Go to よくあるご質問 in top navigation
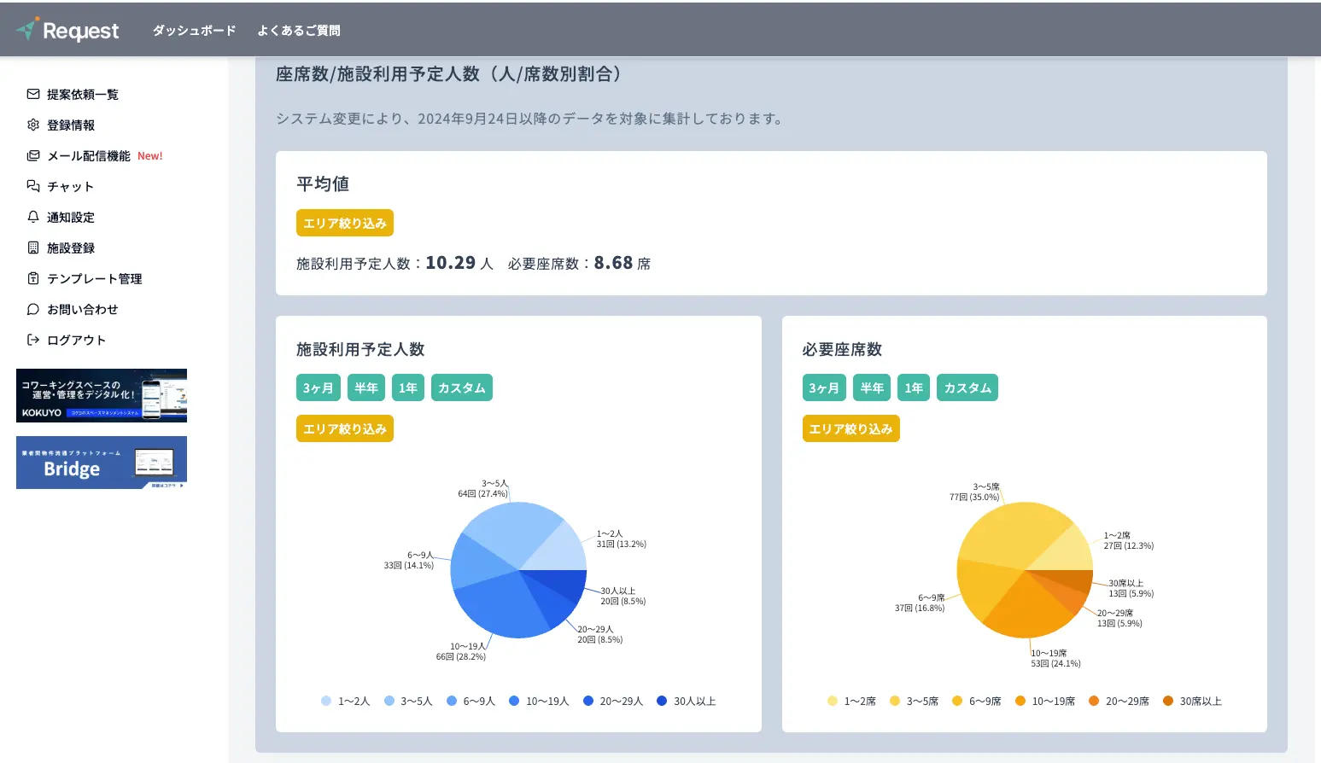This screenshot has width=1321, height=763. [299, 31]
